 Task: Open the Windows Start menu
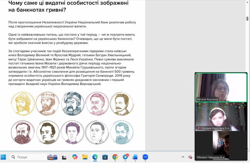tap(3, 157)
